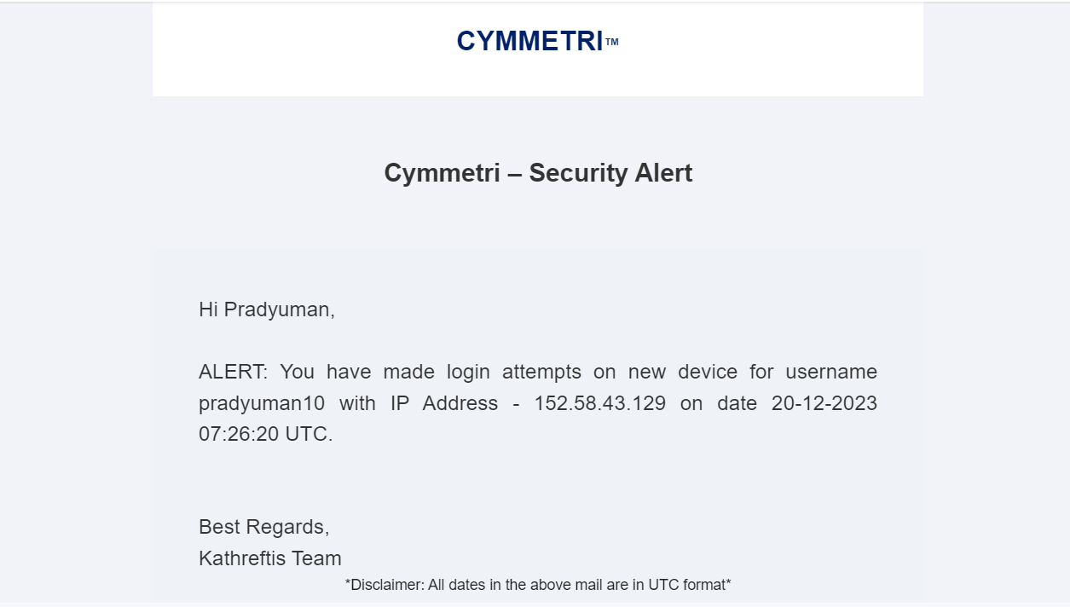
Task: Click the word ALERT in the message
Action: click(232, 372)
